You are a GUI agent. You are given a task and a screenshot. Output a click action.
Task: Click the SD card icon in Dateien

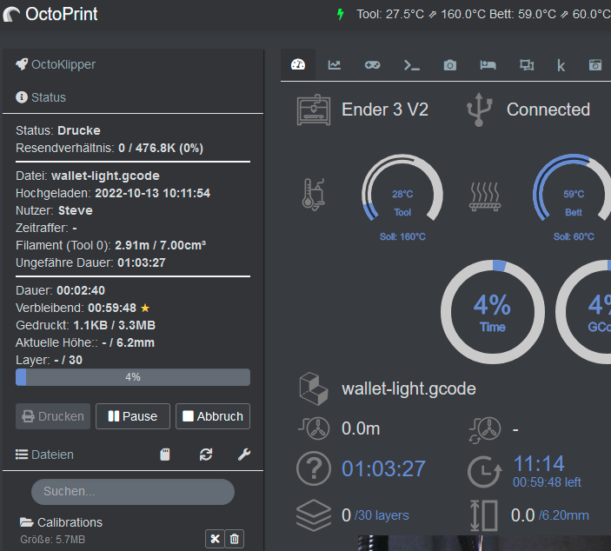click(165, 455)
